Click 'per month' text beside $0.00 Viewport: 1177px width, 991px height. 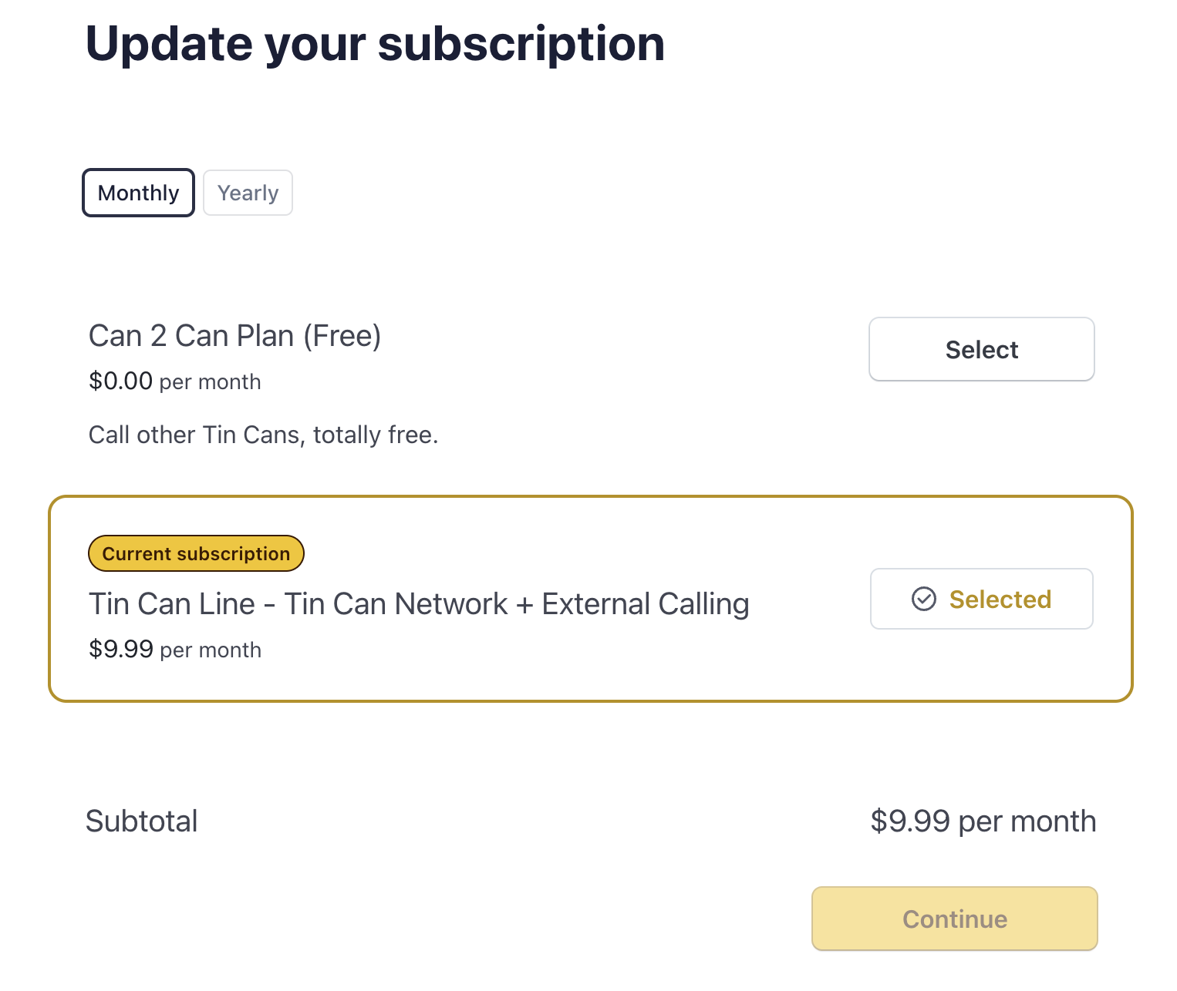210,382
